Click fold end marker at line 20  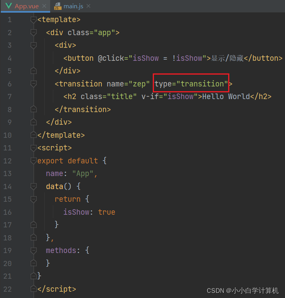pyautogui.click(x=34, y=263)
